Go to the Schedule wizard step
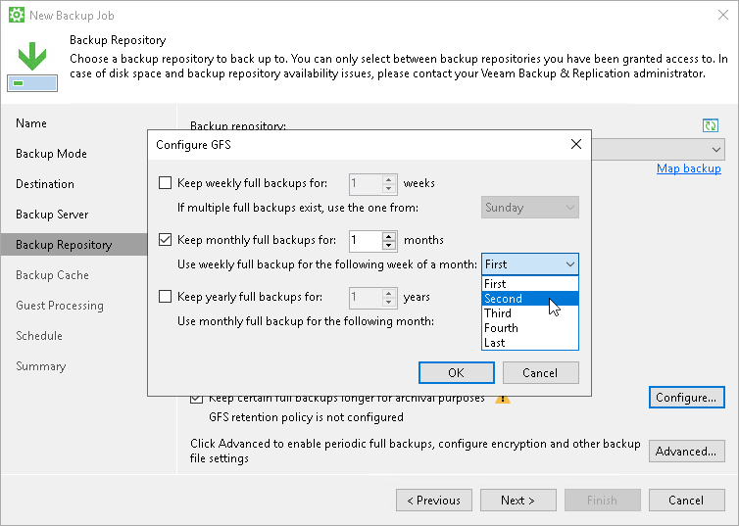Viewport: 739px width, 526px height. coord(39,336)
